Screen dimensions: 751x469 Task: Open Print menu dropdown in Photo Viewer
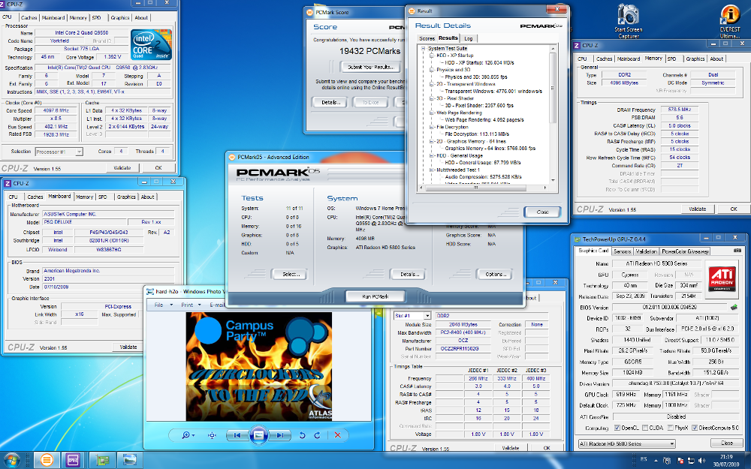coord(190,305)
